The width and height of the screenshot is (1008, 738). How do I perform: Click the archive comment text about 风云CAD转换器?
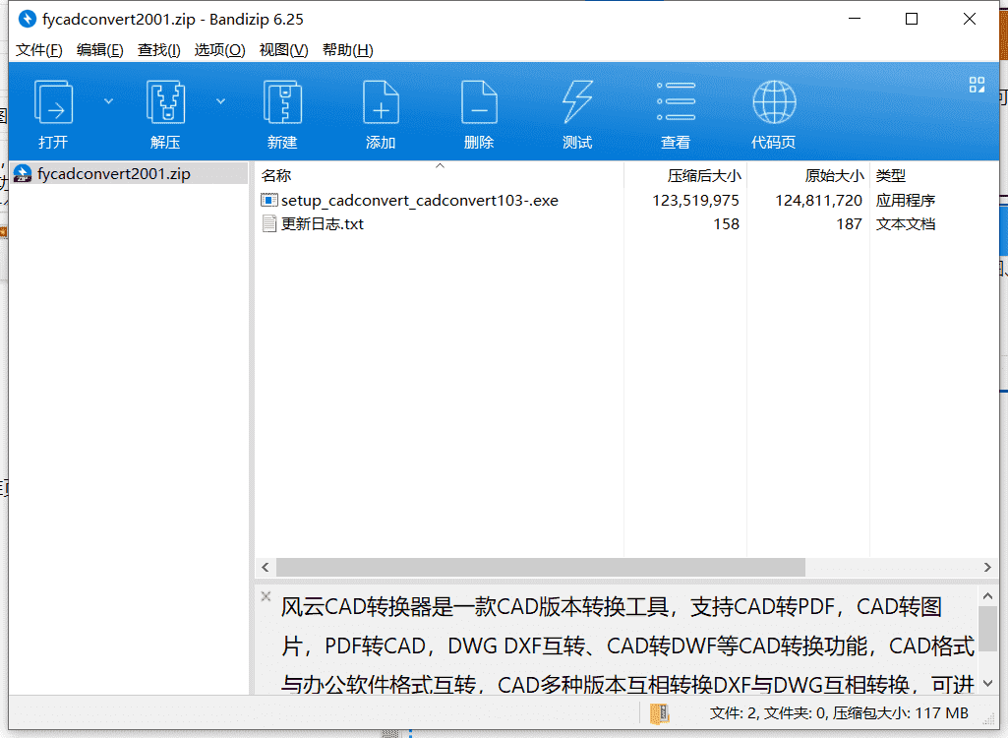[627, 646]
